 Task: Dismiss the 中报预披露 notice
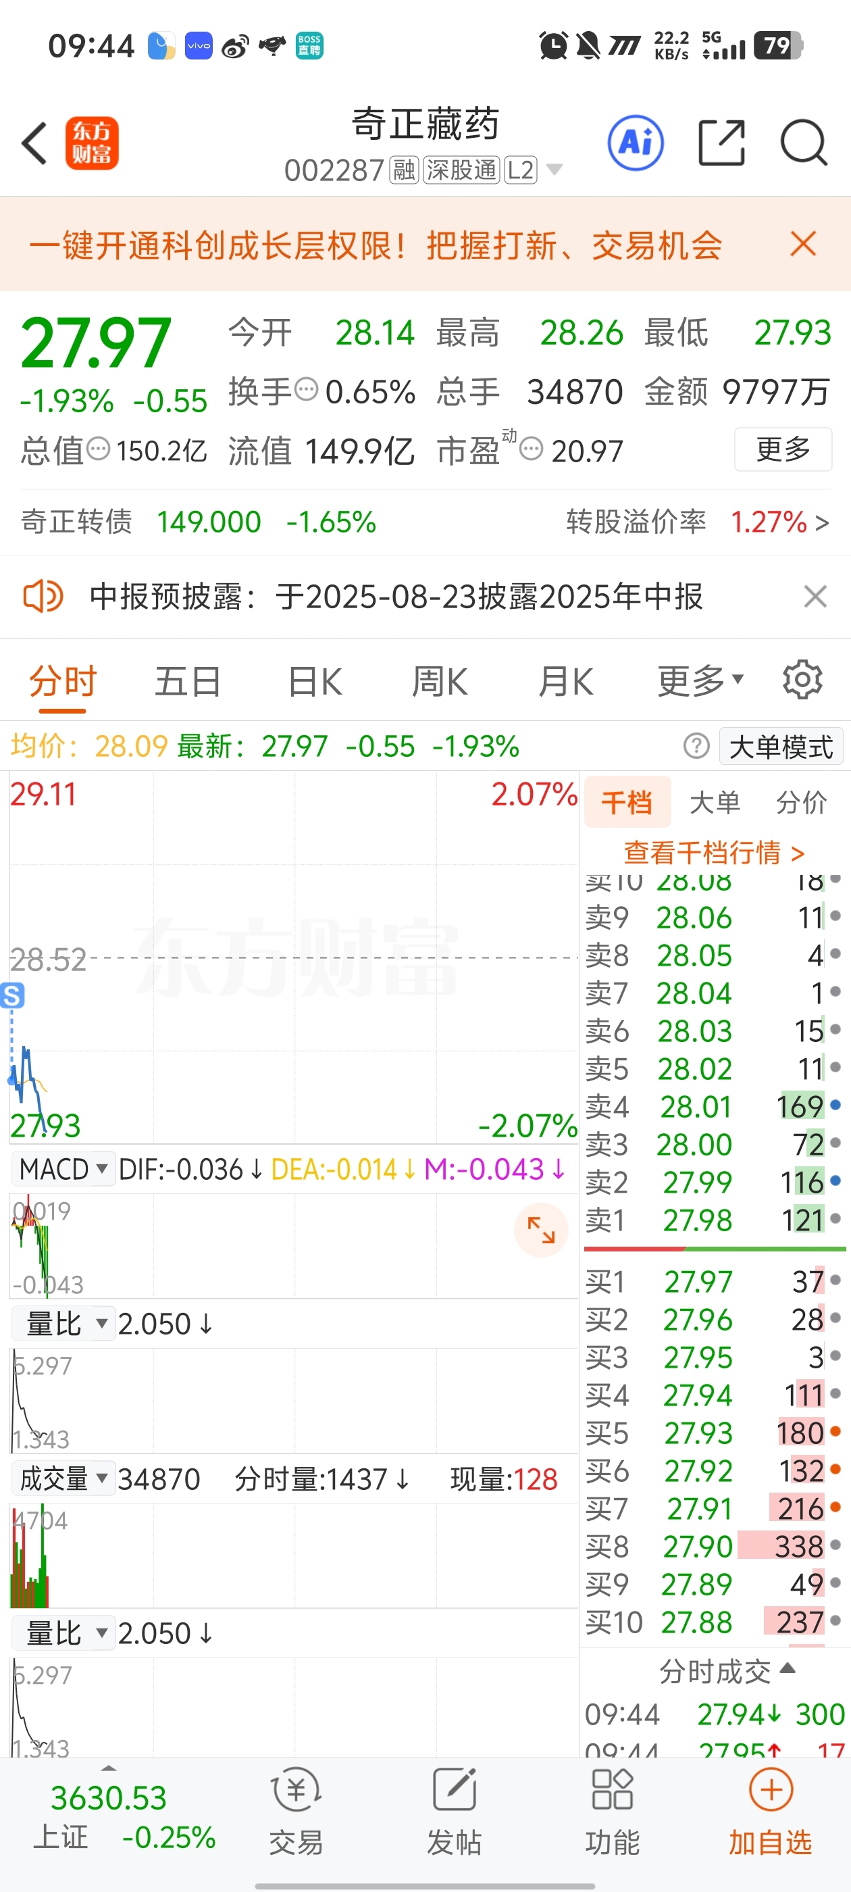[x=815, y=597]
